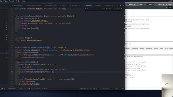Screen dimensions: 173x97
Task: Open the Application tab in DevTools
Action: (149, 48)
